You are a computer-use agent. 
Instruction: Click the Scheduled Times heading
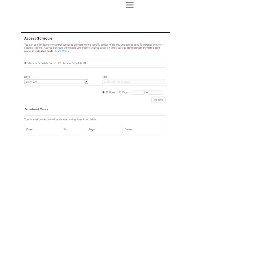[36, 109]
